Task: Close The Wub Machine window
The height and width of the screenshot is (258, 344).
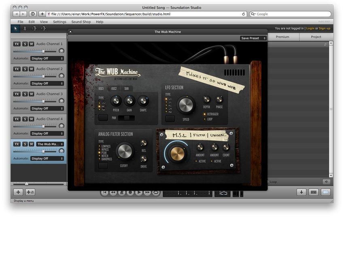Action: coord(70,32)
